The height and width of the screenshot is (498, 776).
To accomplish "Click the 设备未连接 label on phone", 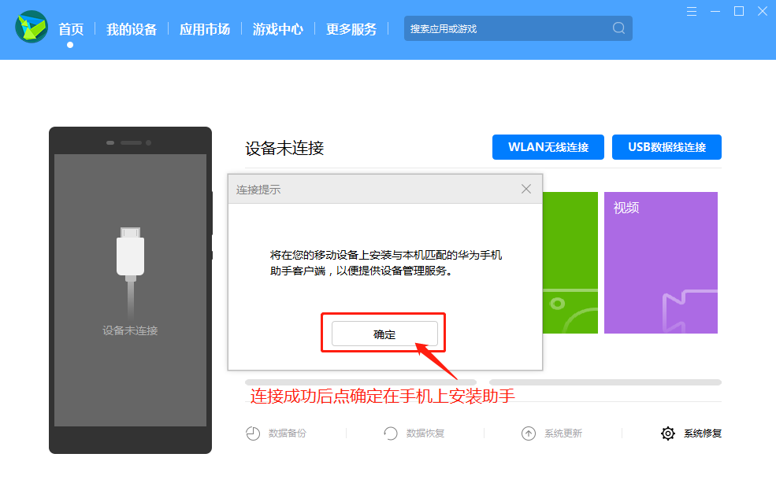I will (130, 330).
